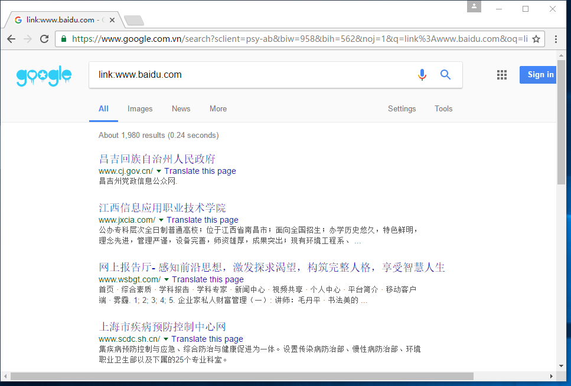Run search with the magnifying glass icon
The height and width of the screenshot is (386, 571).
pos(445,74)
